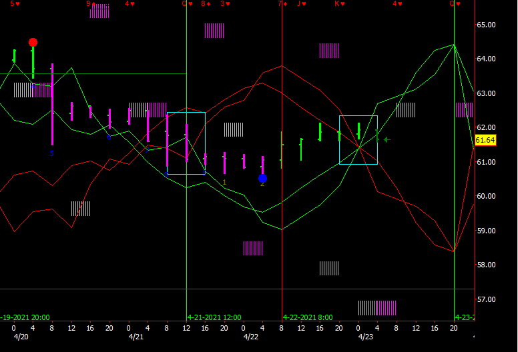518x352 pixels.
Task: Click the 4-22-2021 8:00 timestamp label
Action: tap(308, 317)
